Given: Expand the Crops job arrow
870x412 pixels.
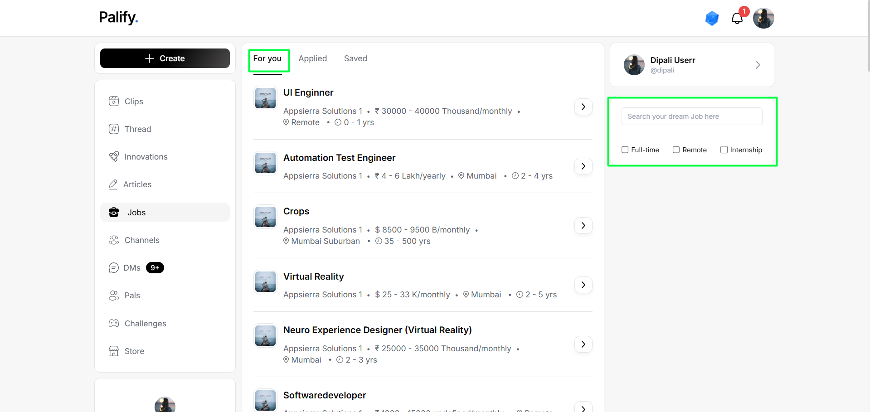Looking at the screenshot, I should coord(583,226).
